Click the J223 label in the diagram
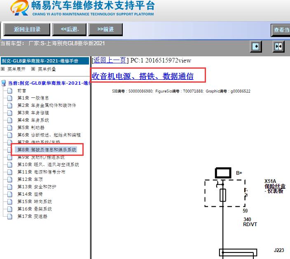 (x=279, y=250)
